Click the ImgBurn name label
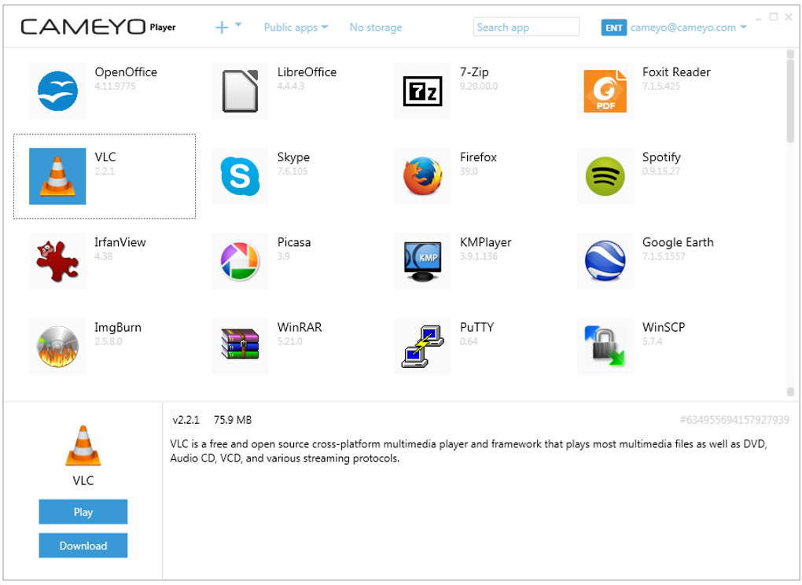The image size is (802, 585). pyautogui.click(x=118, y=328)
